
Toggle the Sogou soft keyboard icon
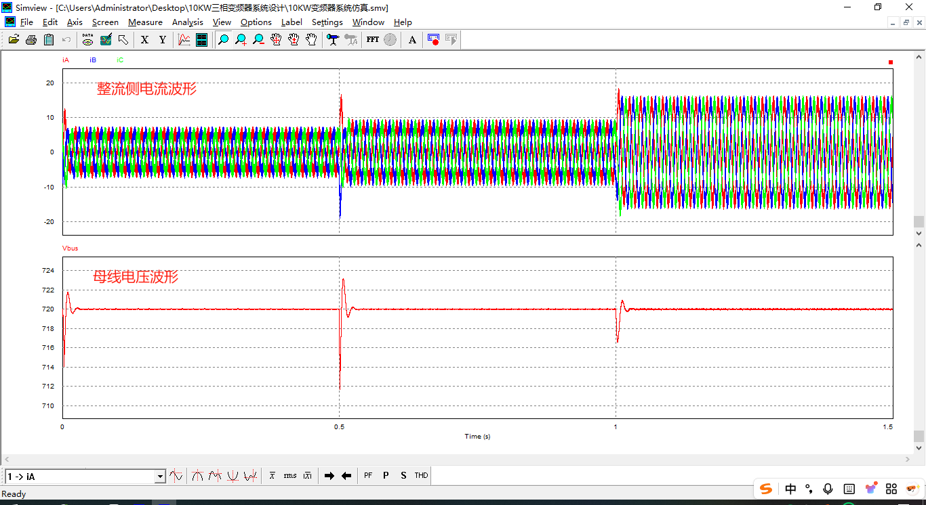(x=849, y=489)
